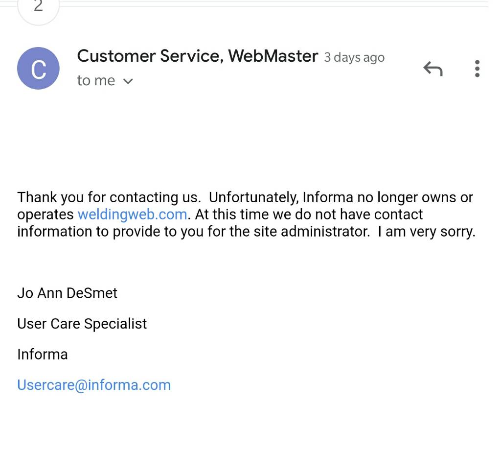Click the "3 days ago" timestamp
Screen dimensions: 501x453
click(354, 58)
